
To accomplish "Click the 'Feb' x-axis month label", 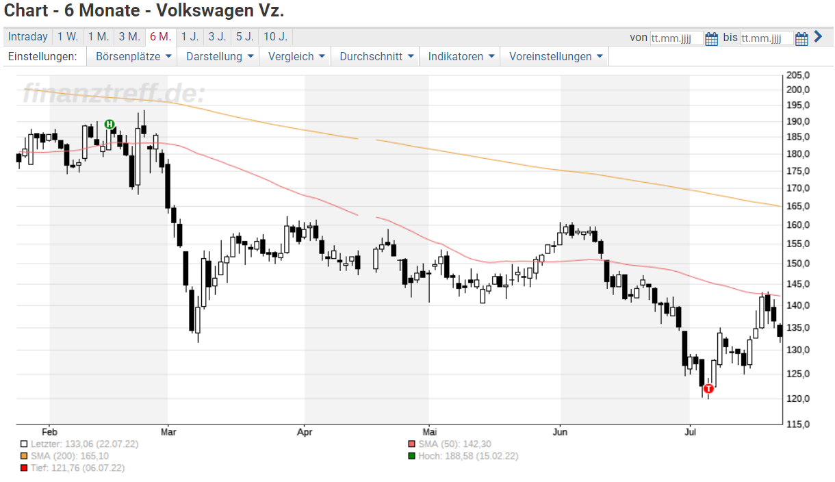I will 49,432.
